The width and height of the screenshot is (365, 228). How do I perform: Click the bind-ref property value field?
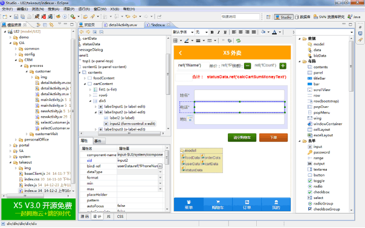tap(137, 166)
